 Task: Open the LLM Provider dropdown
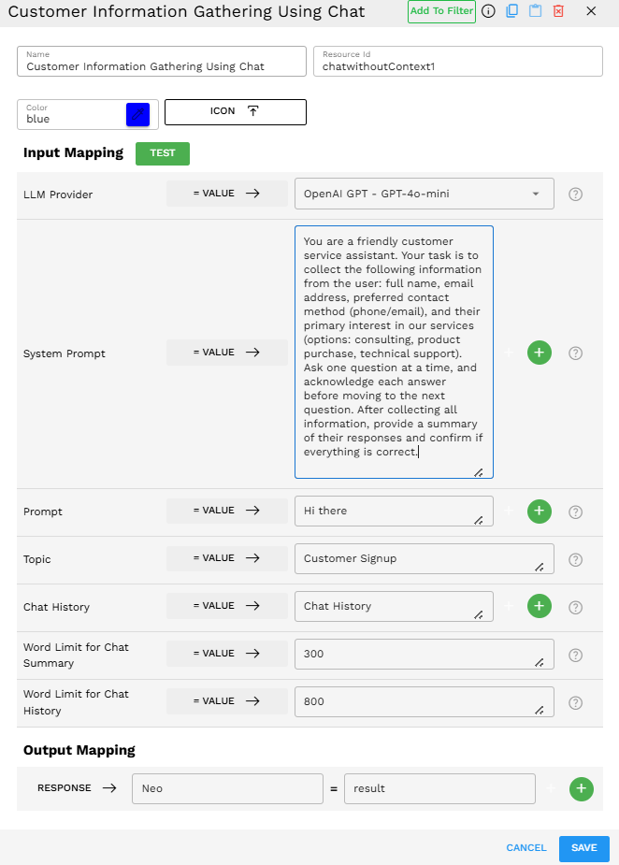pos(424,194)
